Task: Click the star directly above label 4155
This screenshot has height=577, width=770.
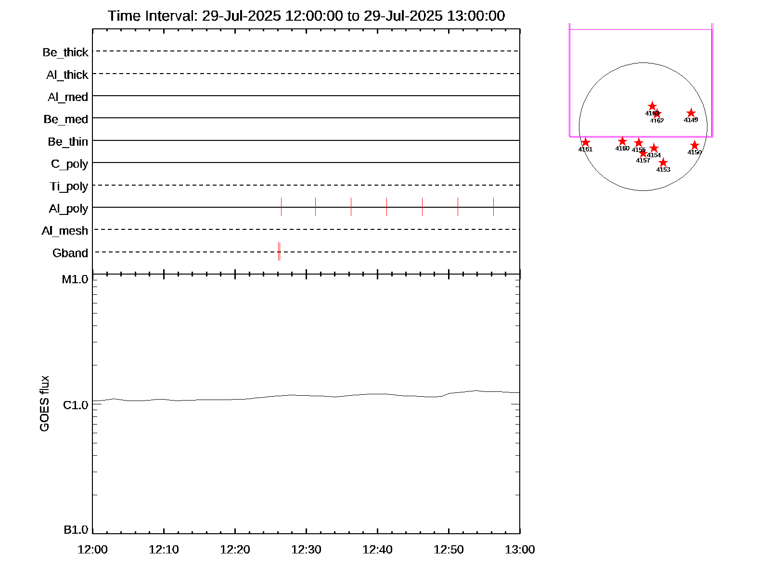Action: [638, 143]
